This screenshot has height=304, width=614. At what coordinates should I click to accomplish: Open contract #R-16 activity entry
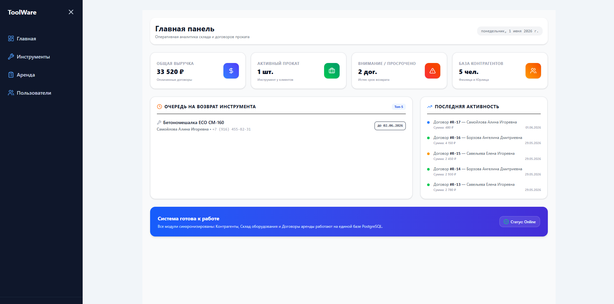click(484, 140)
